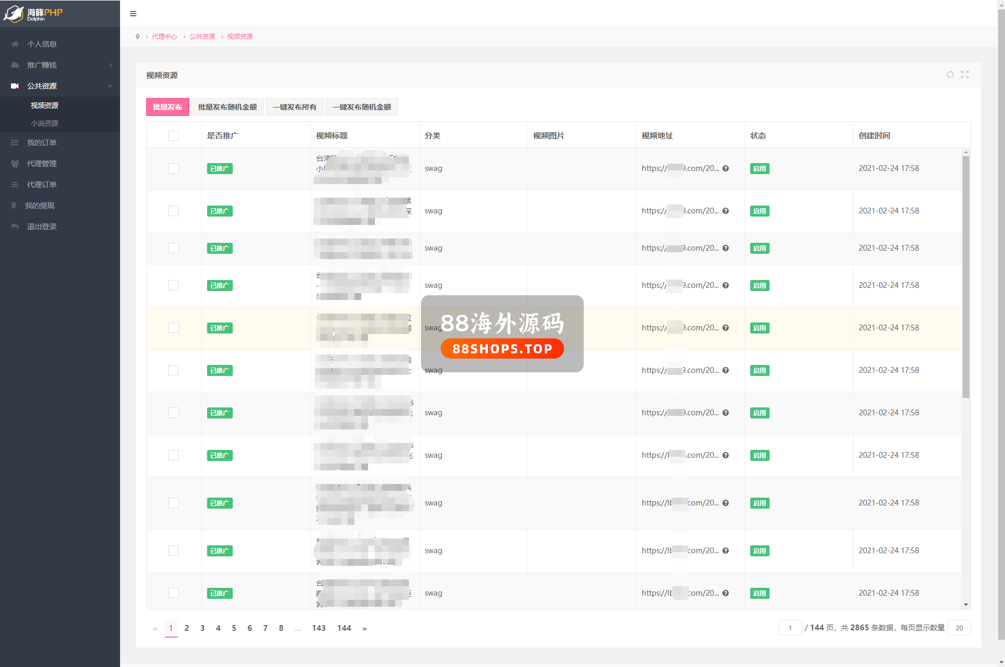Click the 一键发布所有 button

(x=294, y=107)
